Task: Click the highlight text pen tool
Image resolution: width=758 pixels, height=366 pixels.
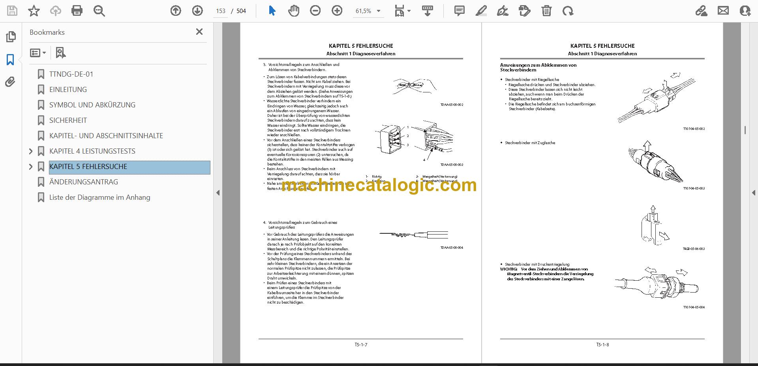Action: [481, 11]
